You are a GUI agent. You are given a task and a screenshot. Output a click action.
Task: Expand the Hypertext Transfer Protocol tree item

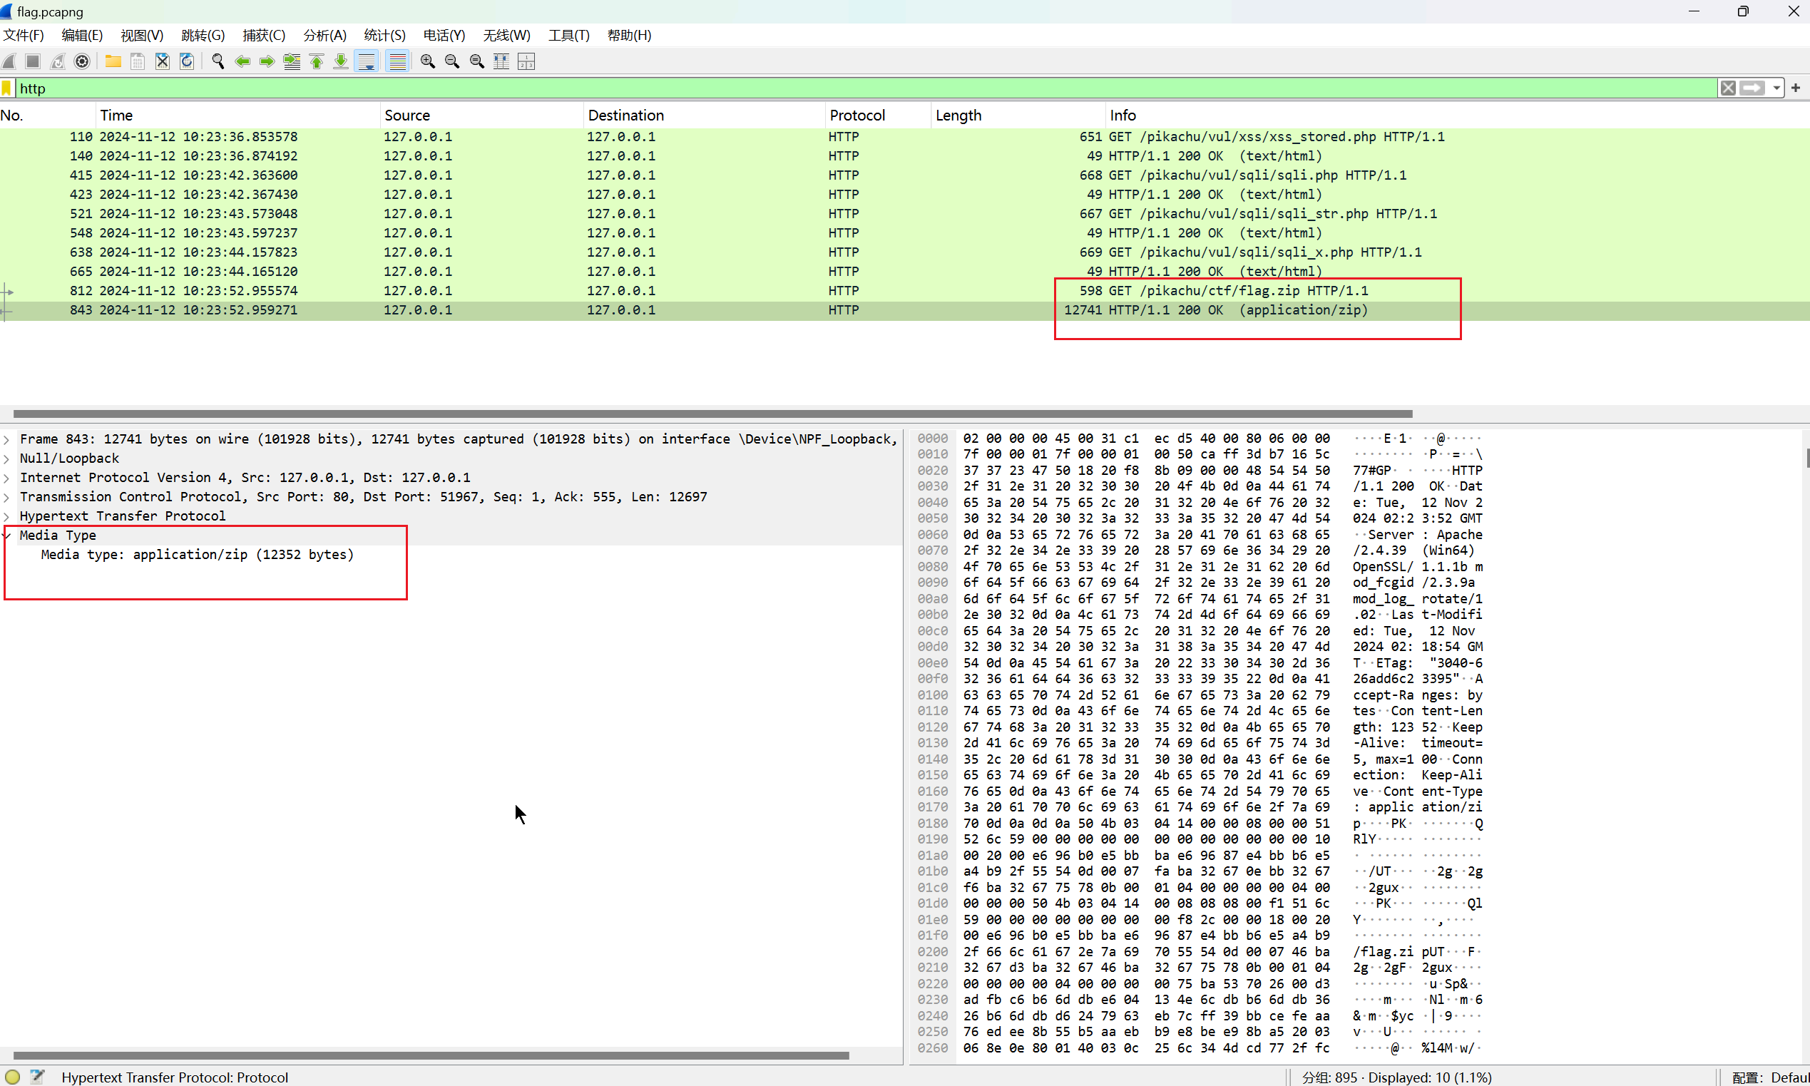(x=7, y=517)
